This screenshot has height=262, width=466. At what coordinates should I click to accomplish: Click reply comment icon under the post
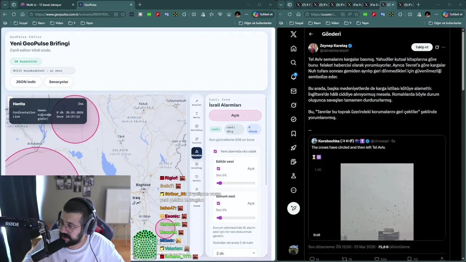click(312, 259)
